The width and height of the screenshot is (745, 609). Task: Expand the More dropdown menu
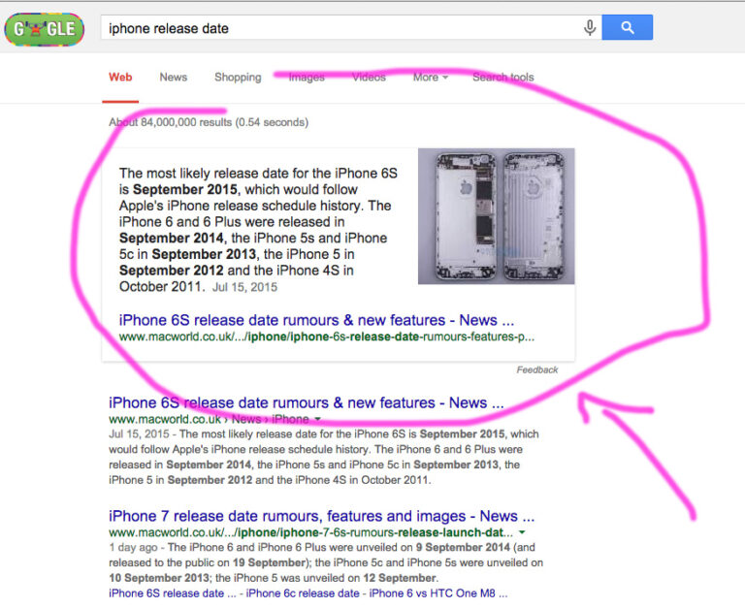click(x=431, y=77)
